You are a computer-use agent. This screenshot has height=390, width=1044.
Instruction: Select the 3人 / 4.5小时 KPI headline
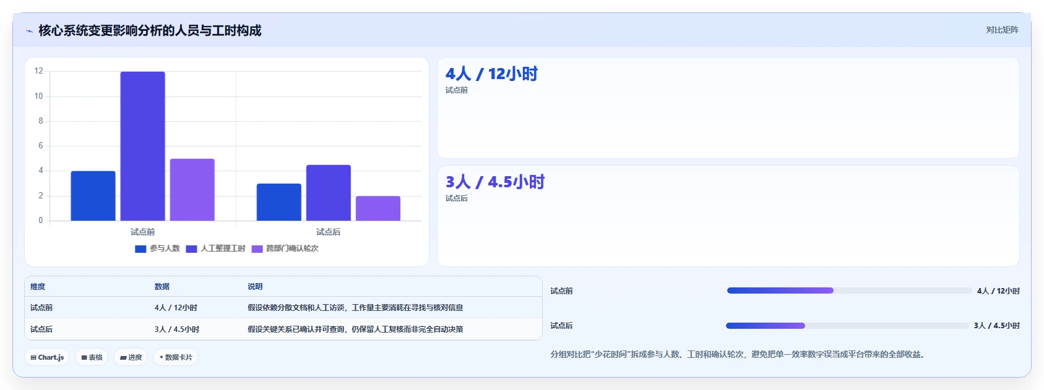495,182
